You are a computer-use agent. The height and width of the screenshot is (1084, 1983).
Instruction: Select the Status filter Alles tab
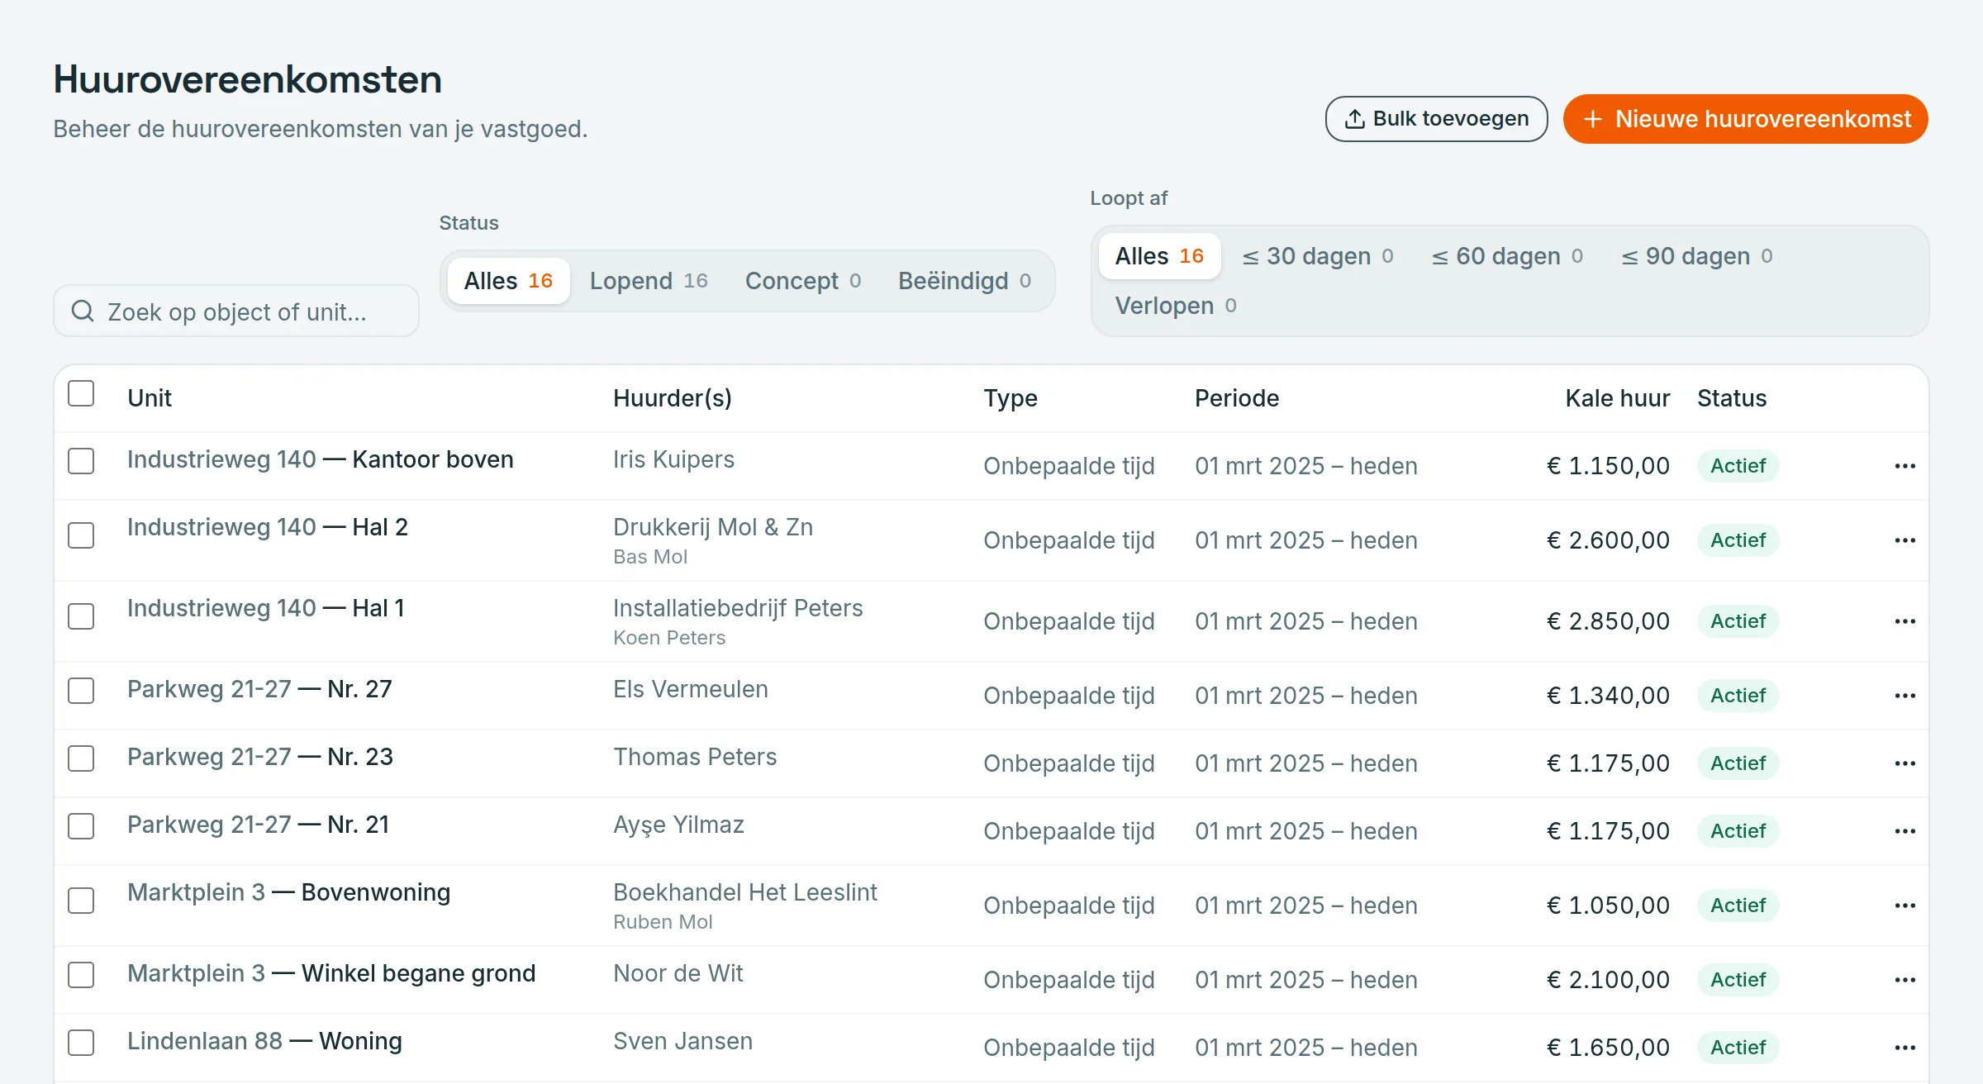508,281
